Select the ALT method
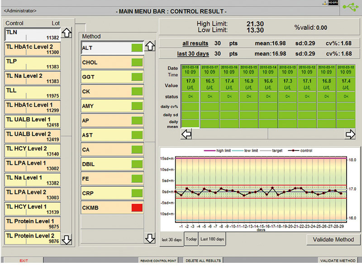Viewport: 362px width, 266px height. (x=112, y=48)
